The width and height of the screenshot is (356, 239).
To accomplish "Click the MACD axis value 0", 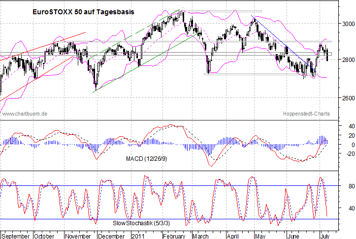I will point(353,145).
